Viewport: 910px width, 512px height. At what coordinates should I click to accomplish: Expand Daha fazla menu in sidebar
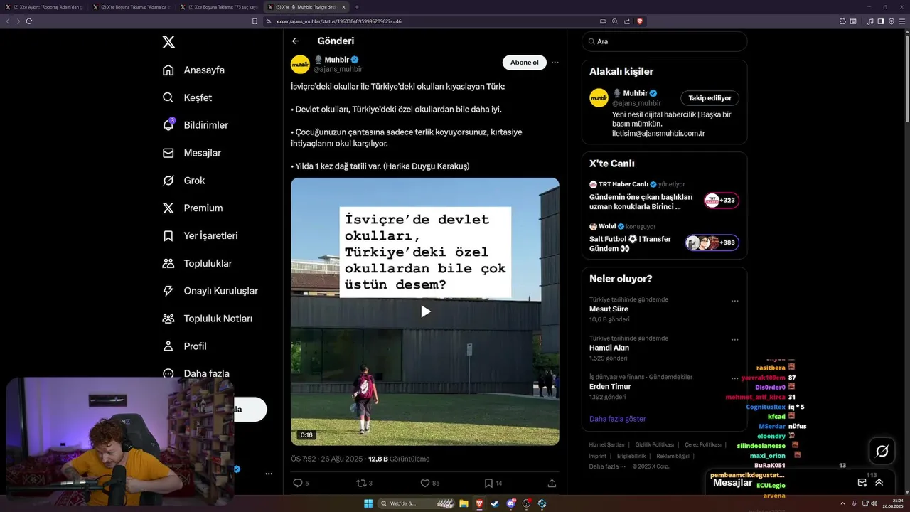tap(196, 373)
